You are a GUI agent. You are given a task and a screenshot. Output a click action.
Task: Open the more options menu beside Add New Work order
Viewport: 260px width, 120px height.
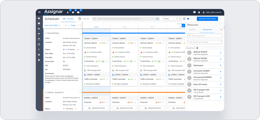tap(220, 19)
